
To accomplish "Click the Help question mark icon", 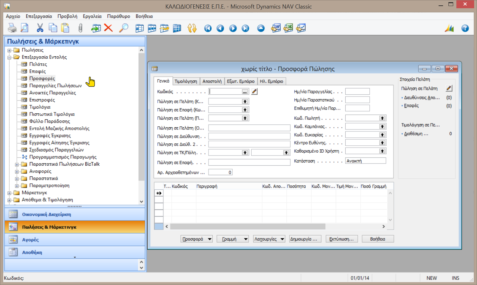I will point(465,28).
